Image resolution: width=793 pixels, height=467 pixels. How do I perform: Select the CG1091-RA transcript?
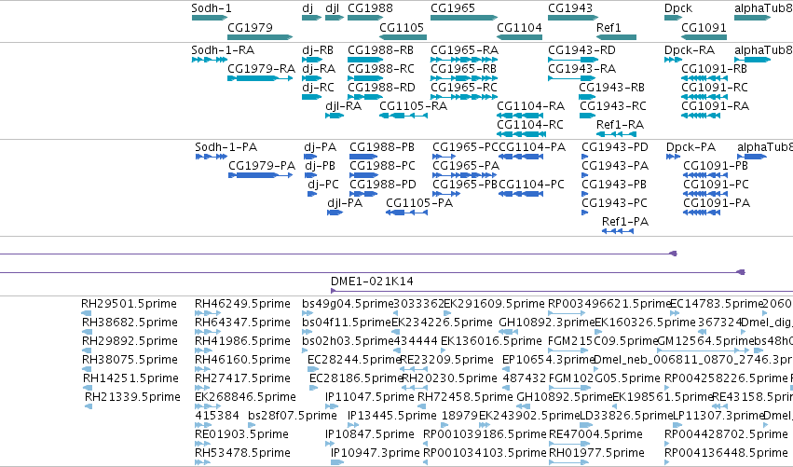[701, 116]
